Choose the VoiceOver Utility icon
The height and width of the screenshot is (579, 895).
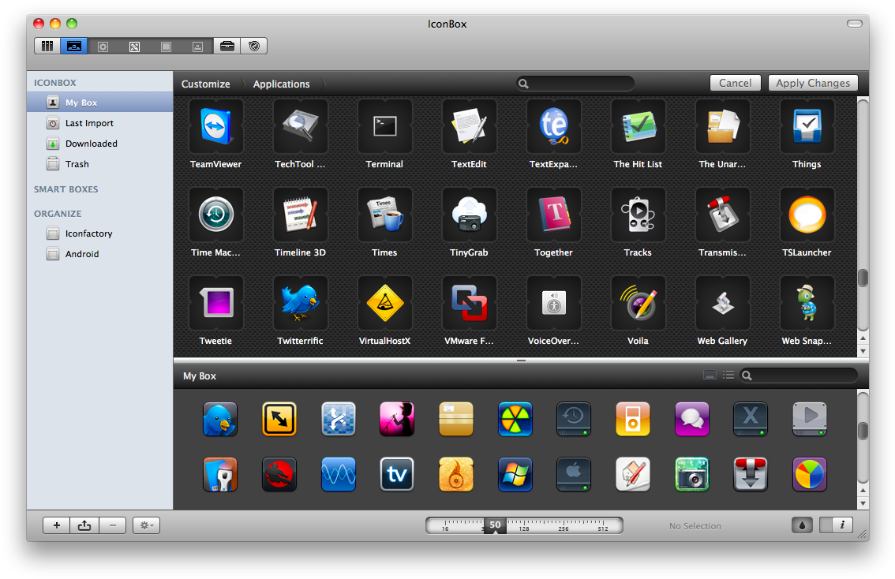(x=554, y=303)
